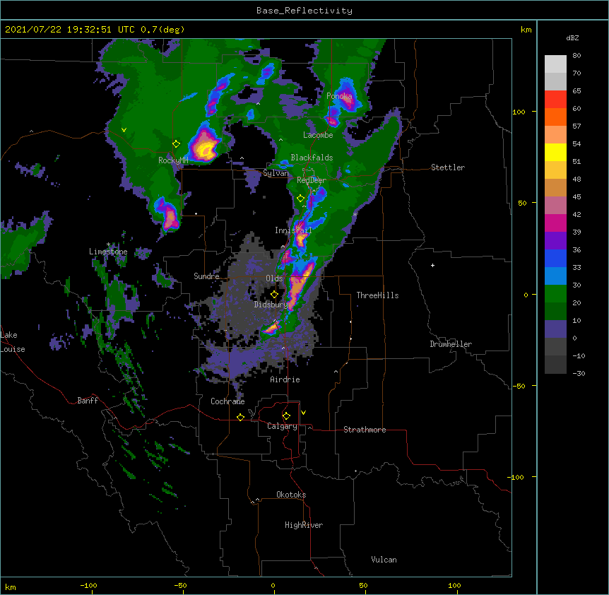609x595 pixels.
Task: Click the Stettler city label
Action: pos(448,167)
